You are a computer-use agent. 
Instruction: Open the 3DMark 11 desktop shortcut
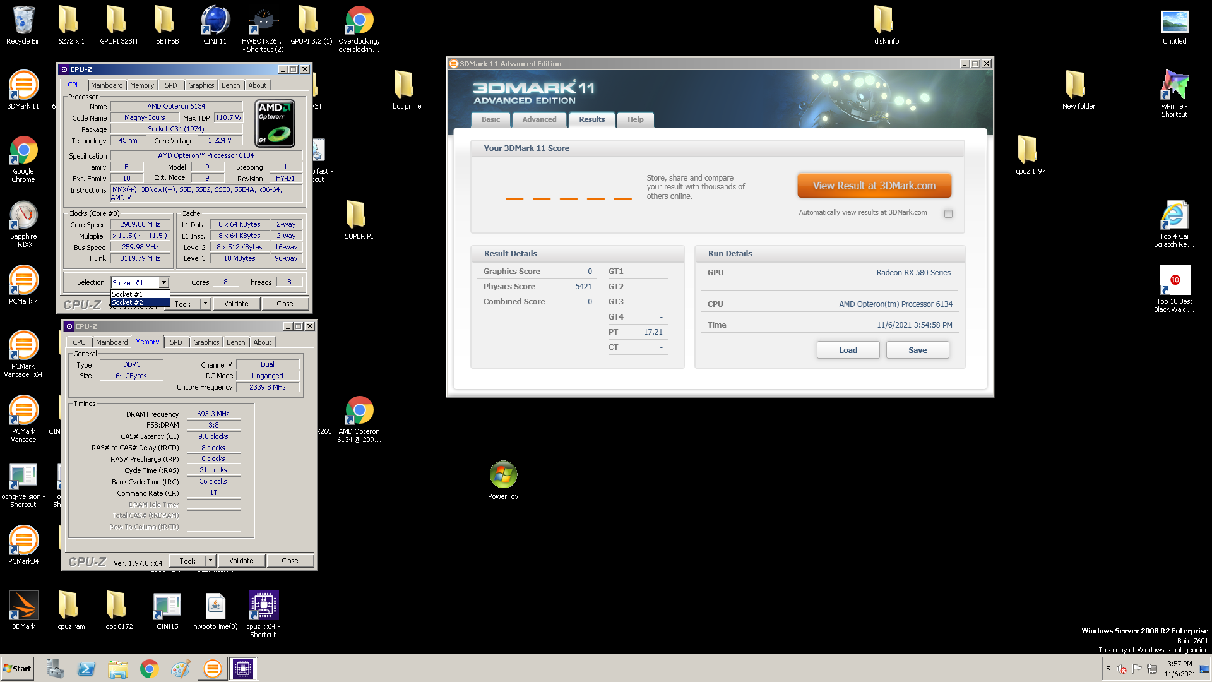(x=23, y=90)
